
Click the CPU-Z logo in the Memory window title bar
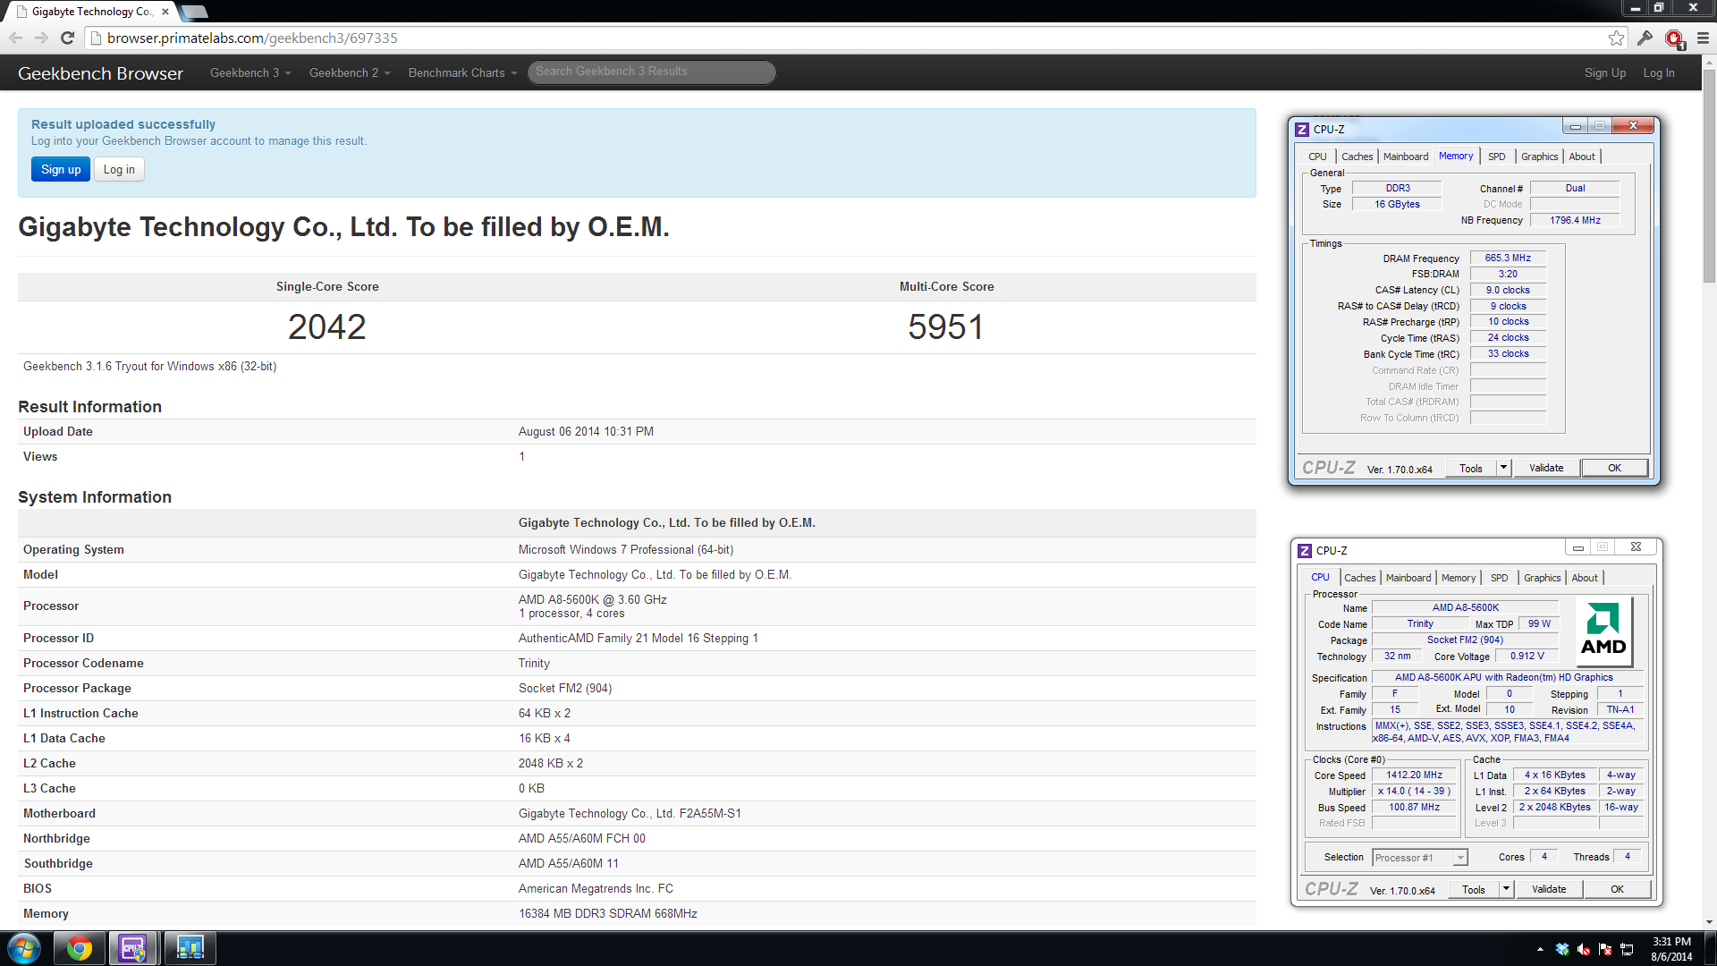[1302, 130]
